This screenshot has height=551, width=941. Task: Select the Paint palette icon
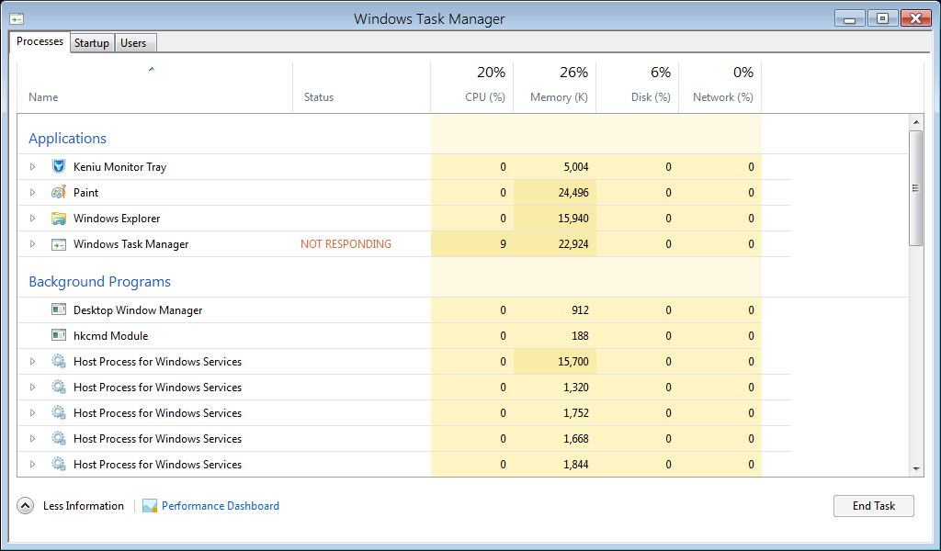(x=58, y=193)
